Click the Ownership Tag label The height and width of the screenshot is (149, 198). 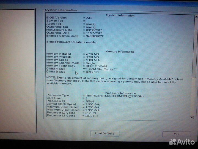57,27
